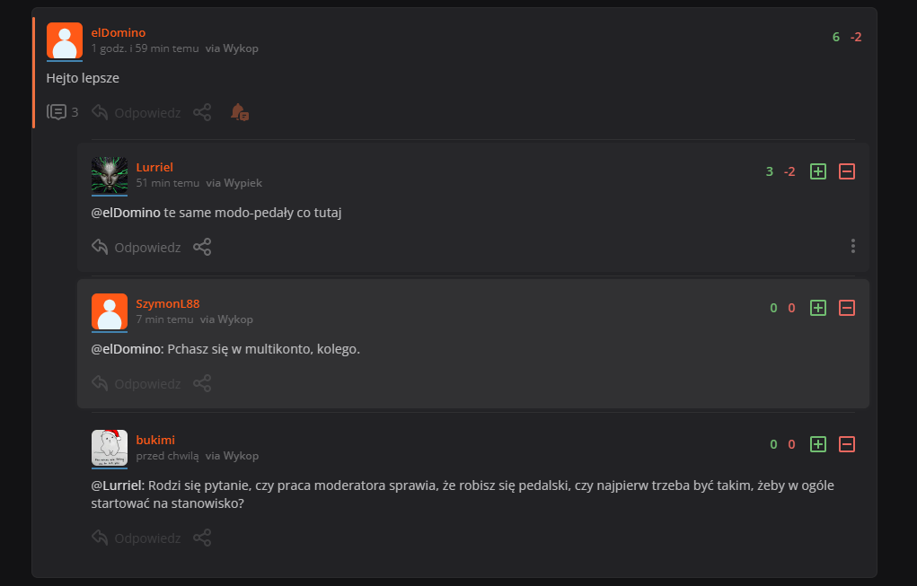Open three-dot menu on Lurriel's comment
This screenshot has width=917, height=586.
[852, 246]
